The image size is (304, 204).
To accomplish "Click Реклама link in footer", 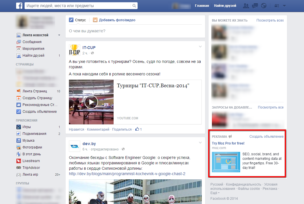I will point(270,189).
